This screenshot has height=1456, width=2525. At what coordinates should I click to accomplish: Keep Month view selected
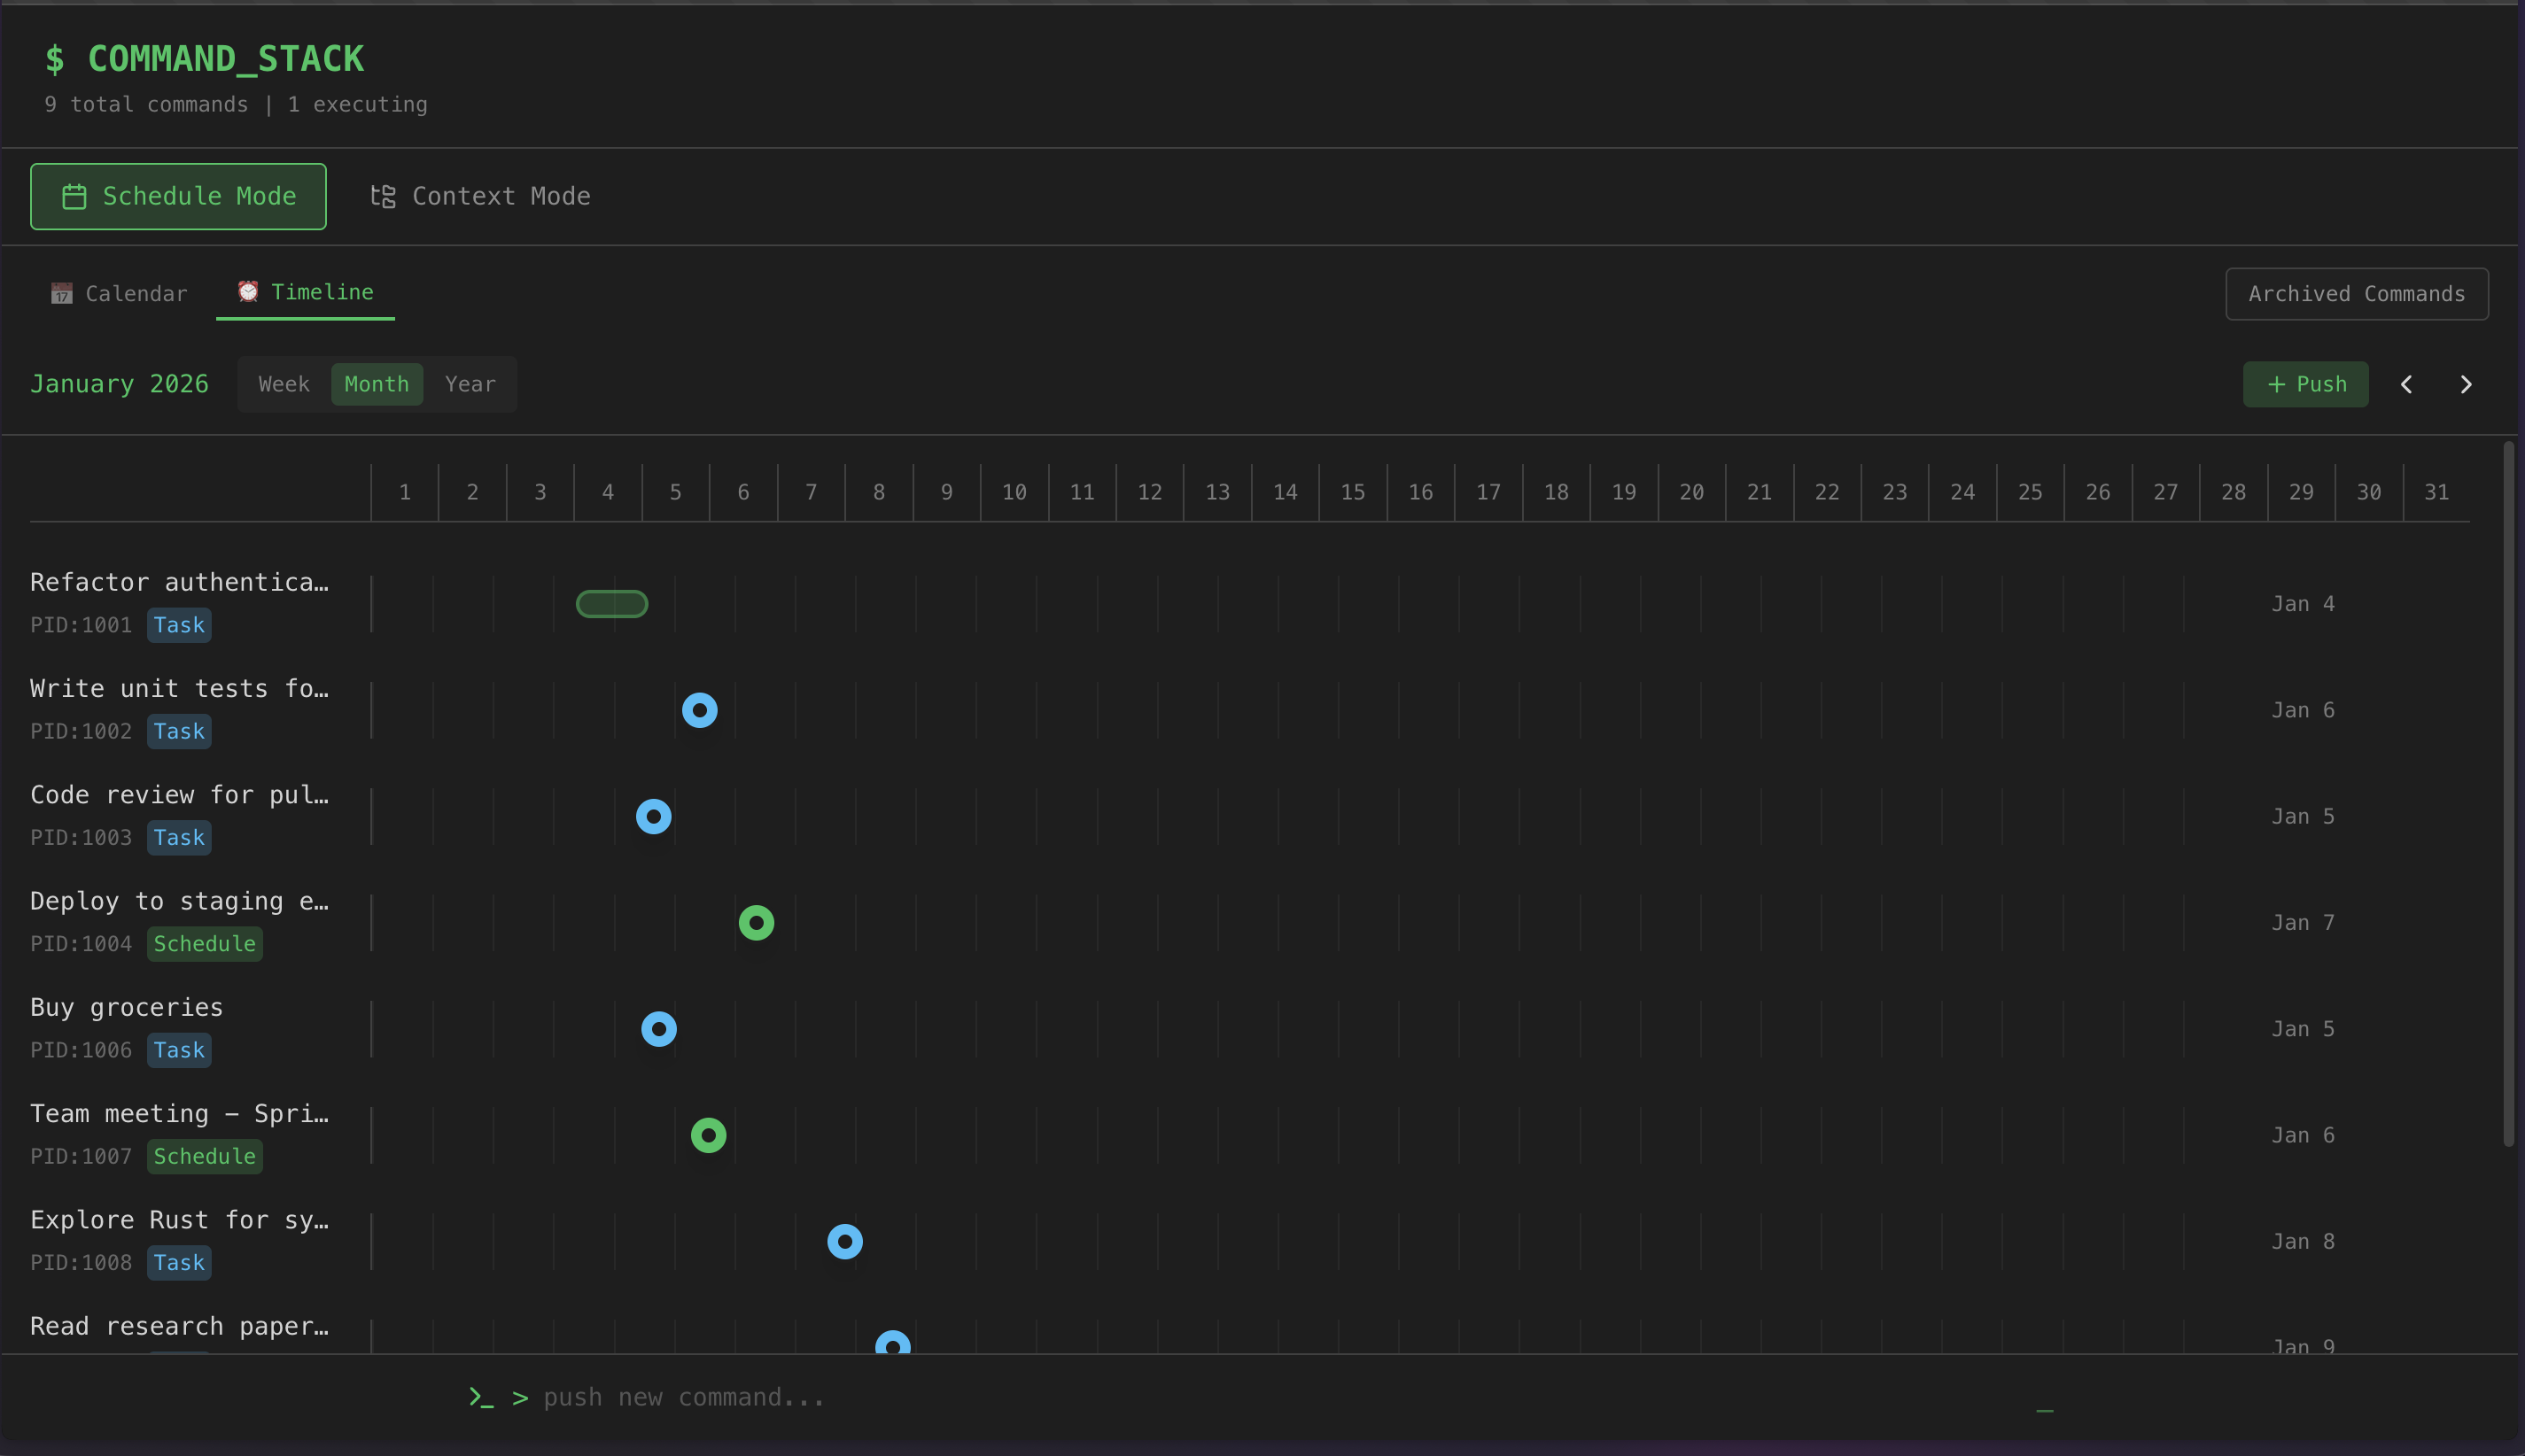click(x=377, y=384)
